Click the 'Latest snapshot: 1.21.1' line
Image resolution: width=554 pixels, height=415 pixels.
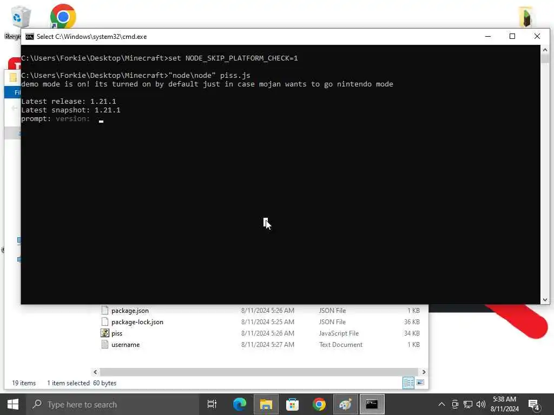pyautogui.click(x=71, y=110)
